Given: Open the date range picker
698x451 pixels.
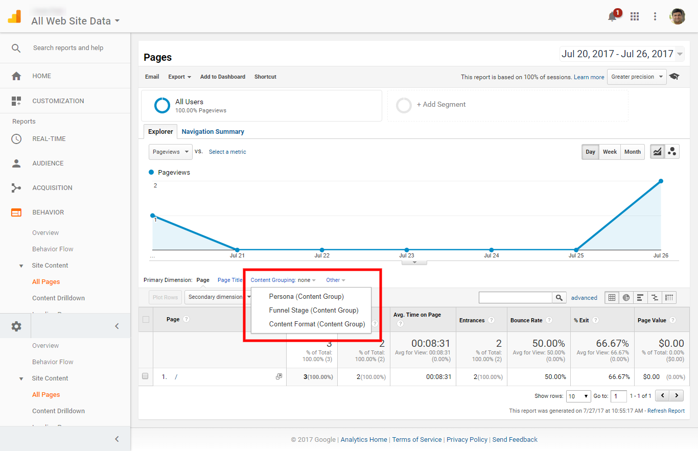Looking at the screenshot, I should click(622, 54).
